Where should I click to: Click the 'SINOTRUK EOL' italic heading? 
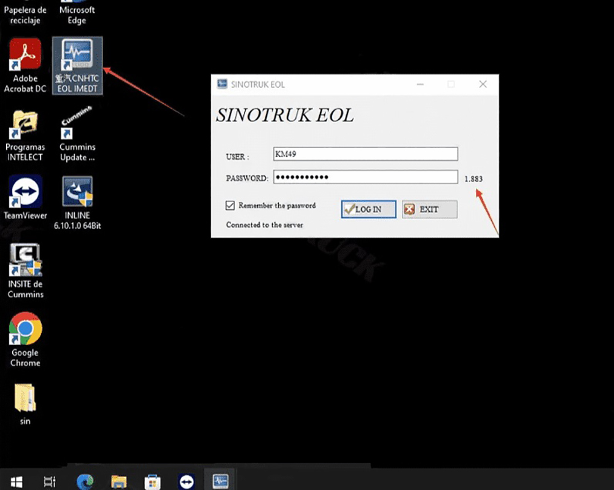point(285,115)
